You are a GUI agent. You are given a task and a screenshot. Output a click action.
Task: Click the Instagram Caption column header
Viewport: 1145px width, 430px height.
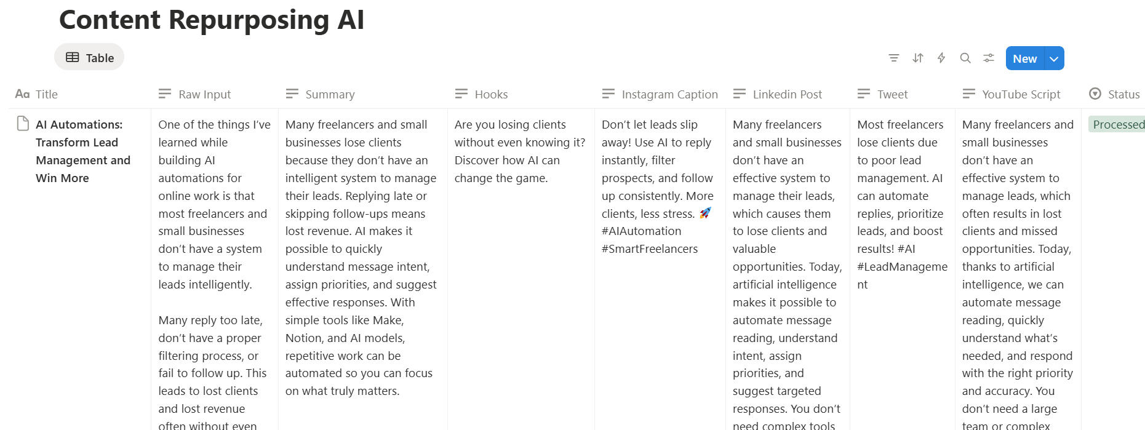[669, 94]
